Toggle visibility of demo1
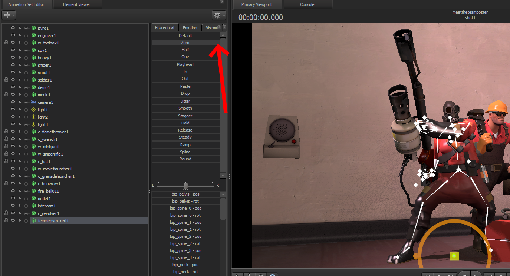510x276 pixels. 13,87
